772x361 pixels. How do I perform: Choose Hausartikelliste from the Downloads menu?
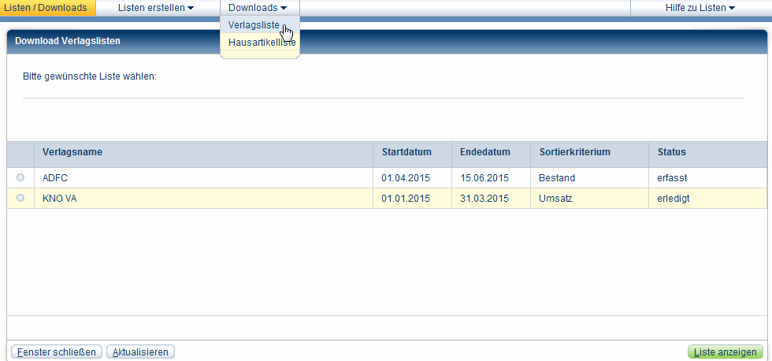point(262,42)
